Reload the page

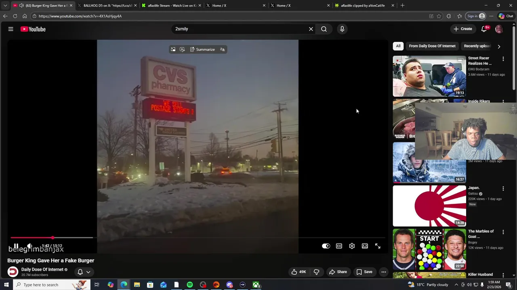coord(15,16)
